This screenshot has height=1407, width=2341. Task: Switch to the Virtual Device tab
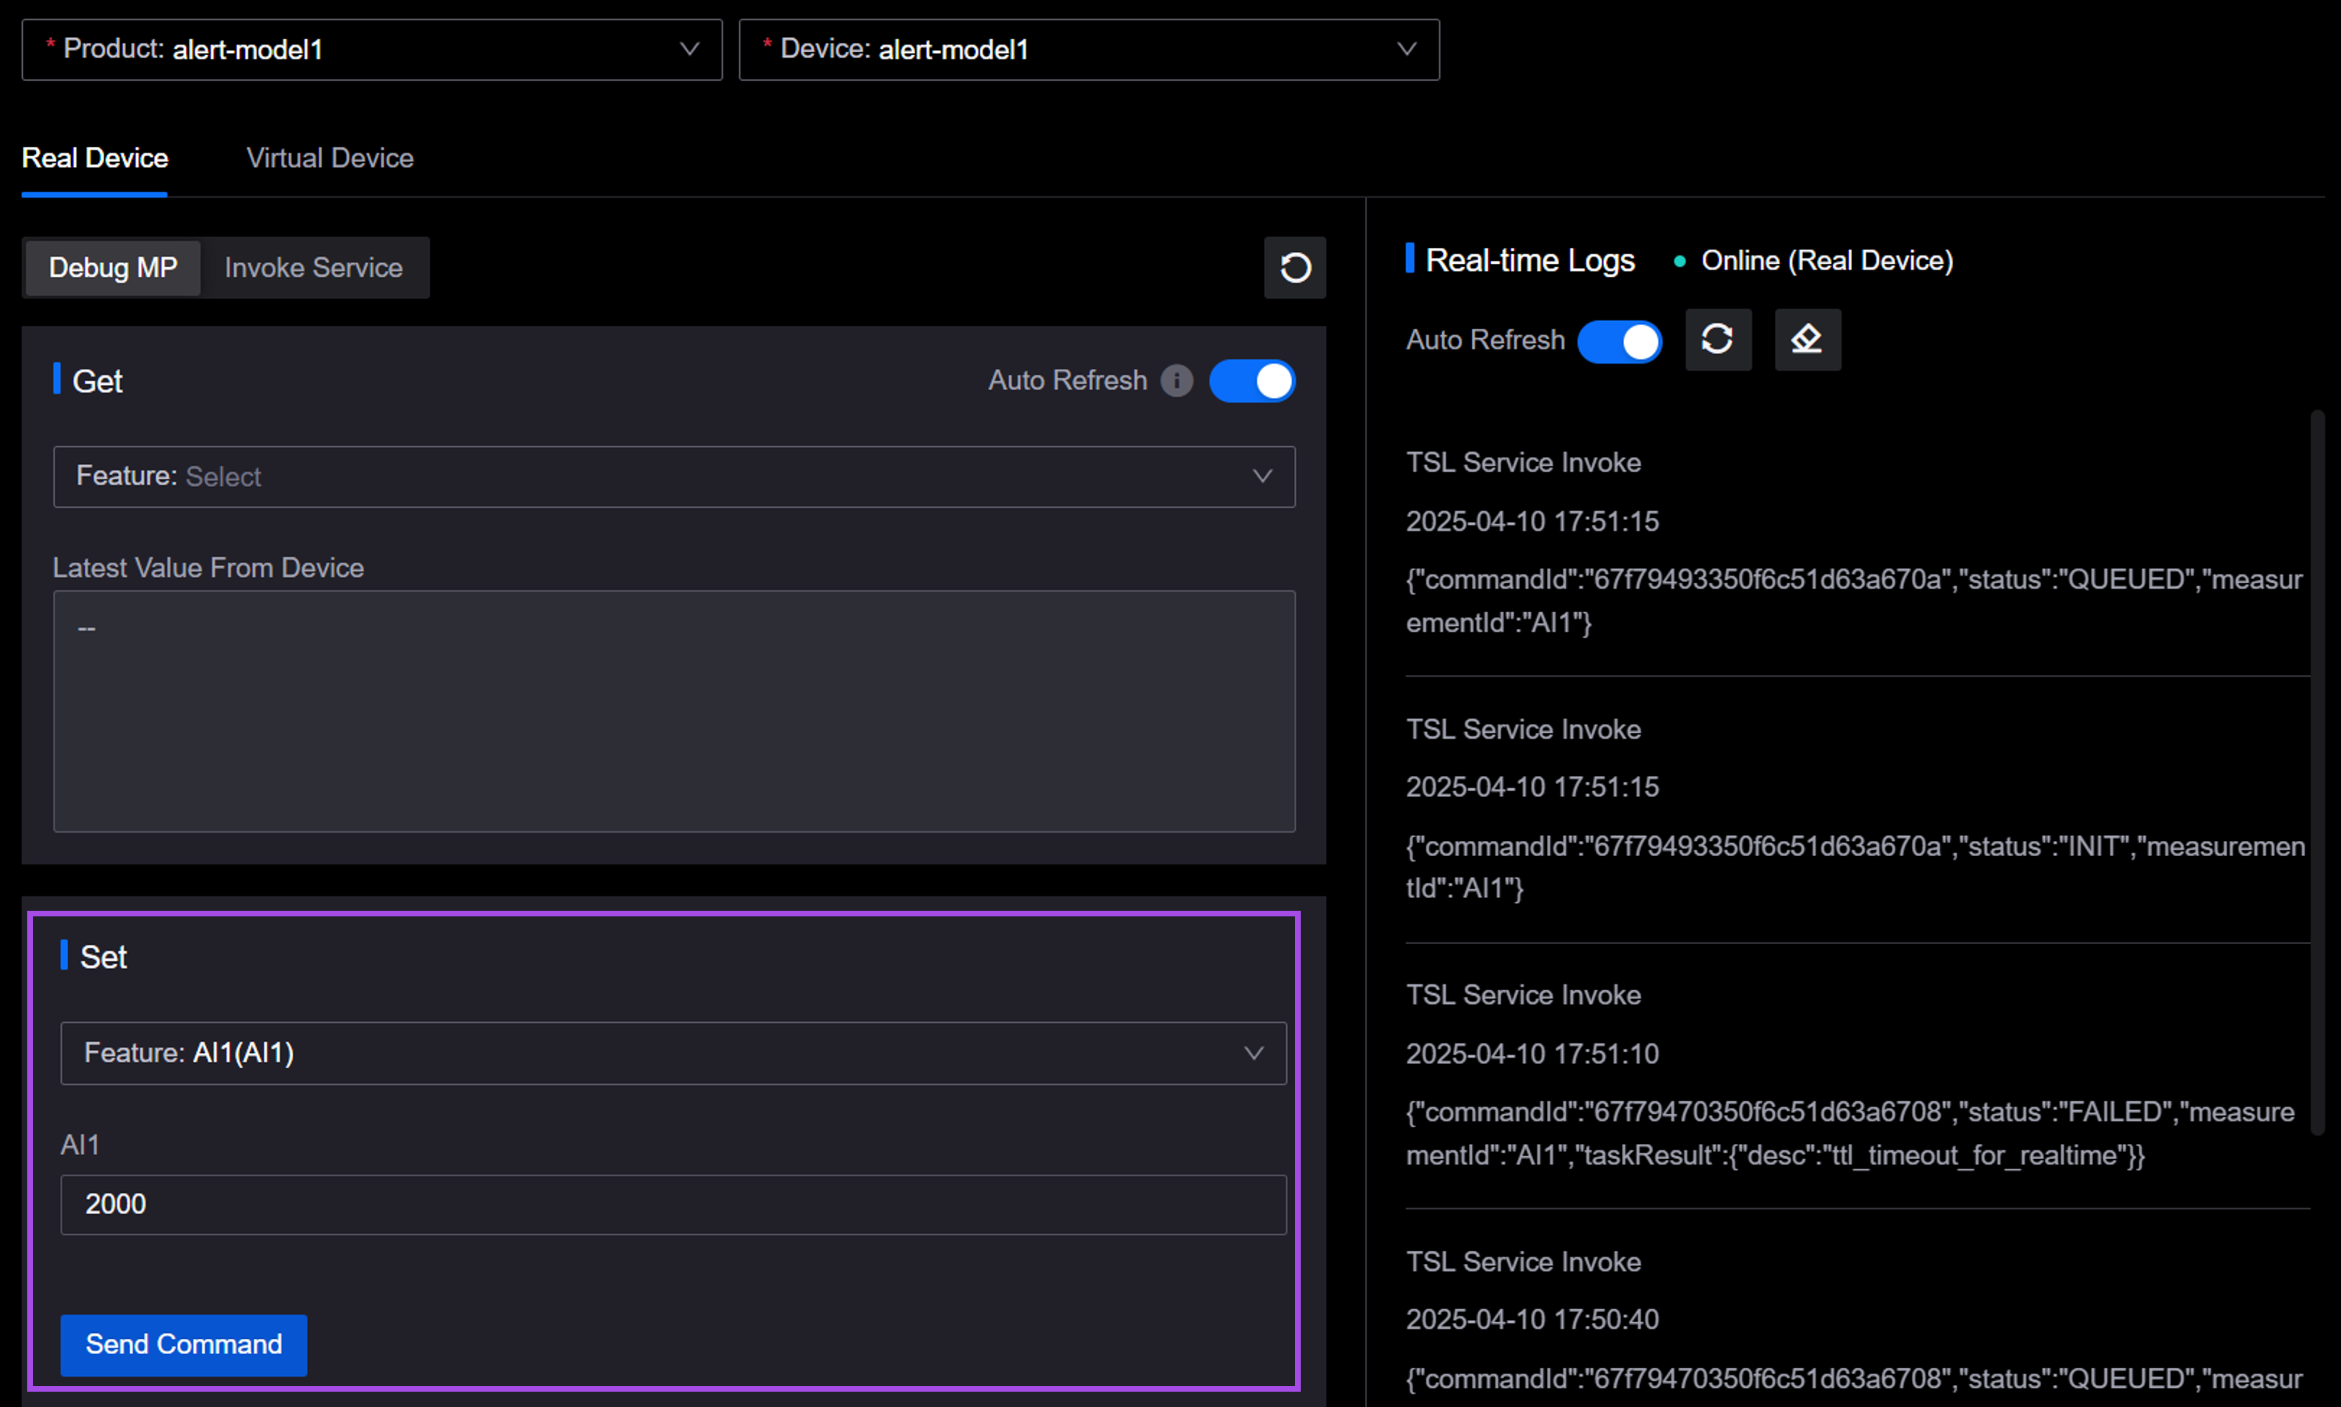[x=329, y=159]
